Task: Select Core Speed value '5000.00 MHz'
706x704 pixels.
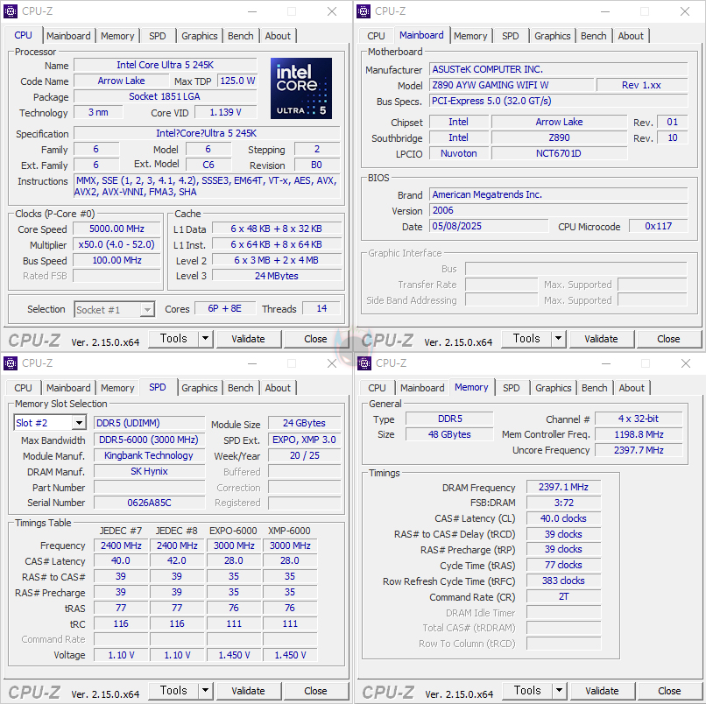Action: [116, 229]
